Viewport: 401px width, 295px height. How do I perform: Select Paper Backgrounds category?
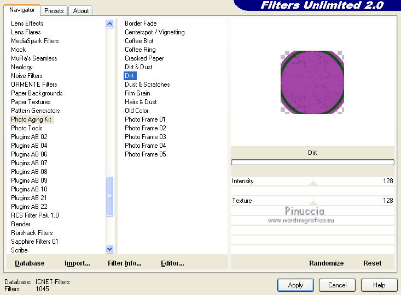[37, 93]
